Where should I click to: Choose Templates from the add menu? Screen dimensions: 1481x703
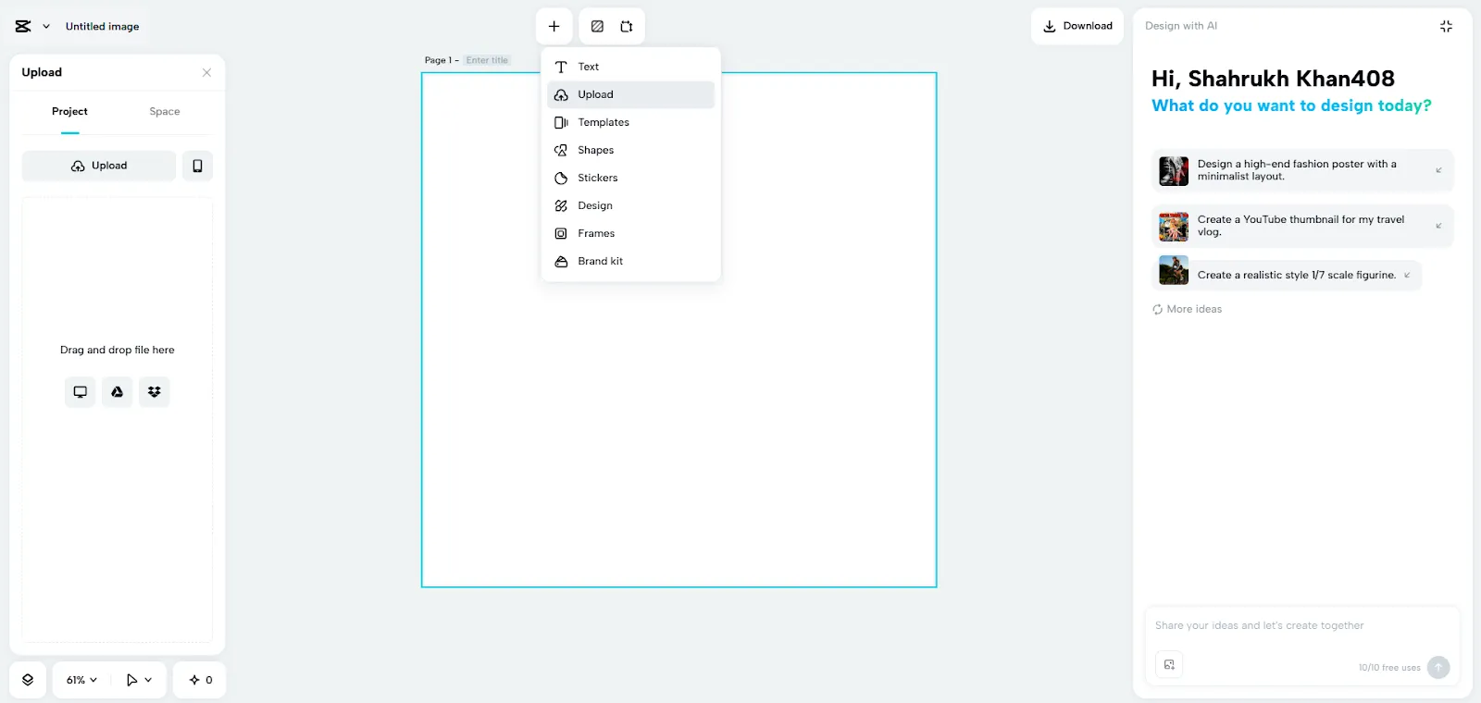tap(604, 122)
